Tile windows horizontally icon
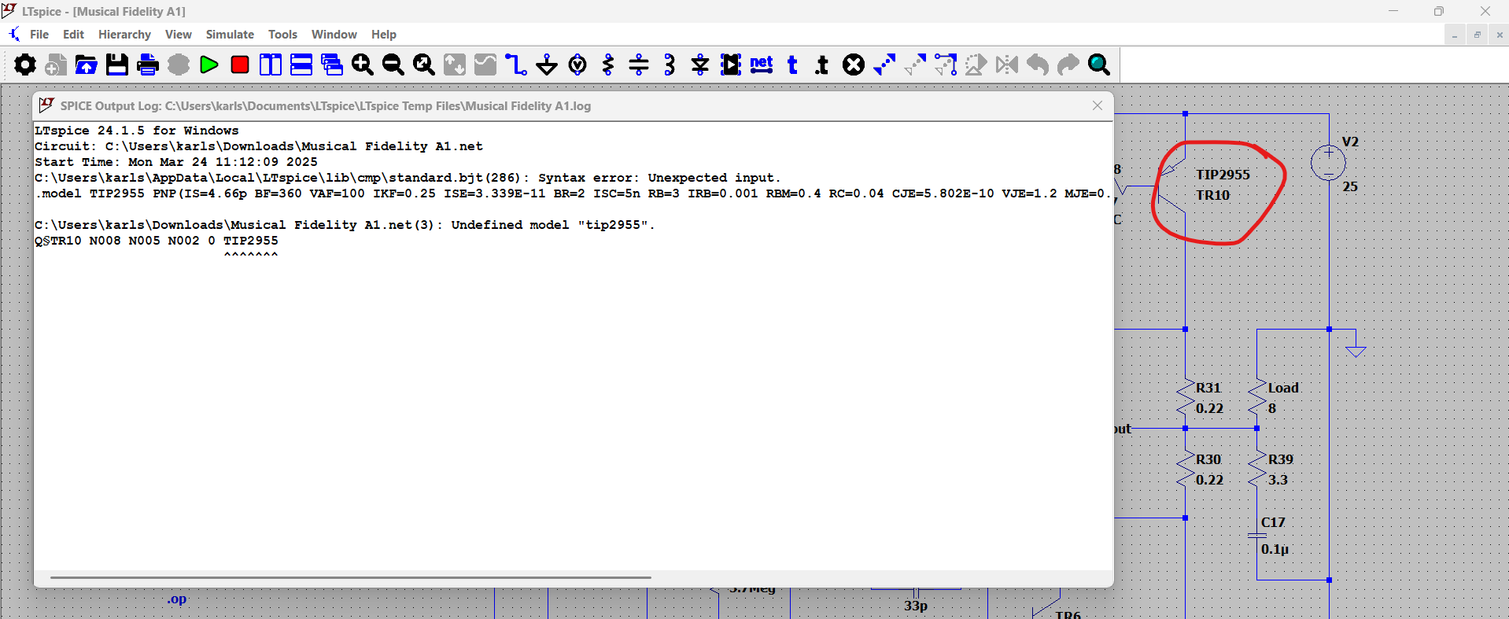1509x619 pixels. coord(301,64)
